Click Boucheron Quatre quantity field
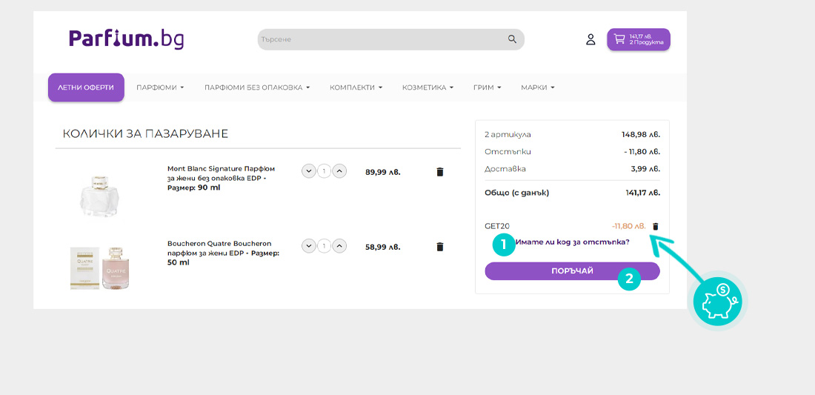The height and width of the screenshot is (395, 815). pyautogui.click(x=325, y=246)
